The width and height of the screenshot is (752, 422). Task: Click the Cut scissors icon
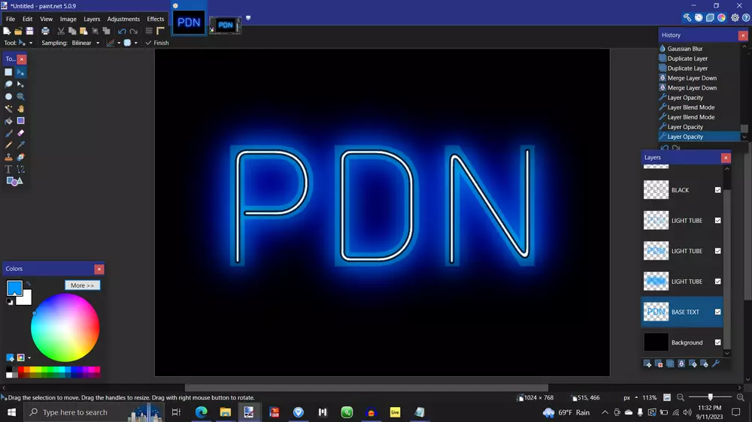tap(61, 31)
